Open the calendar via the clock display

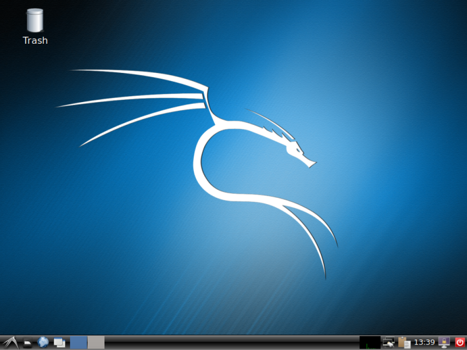(425, 342)
